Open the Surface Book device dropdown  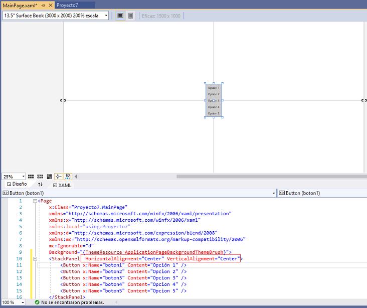tap(56, 16)
